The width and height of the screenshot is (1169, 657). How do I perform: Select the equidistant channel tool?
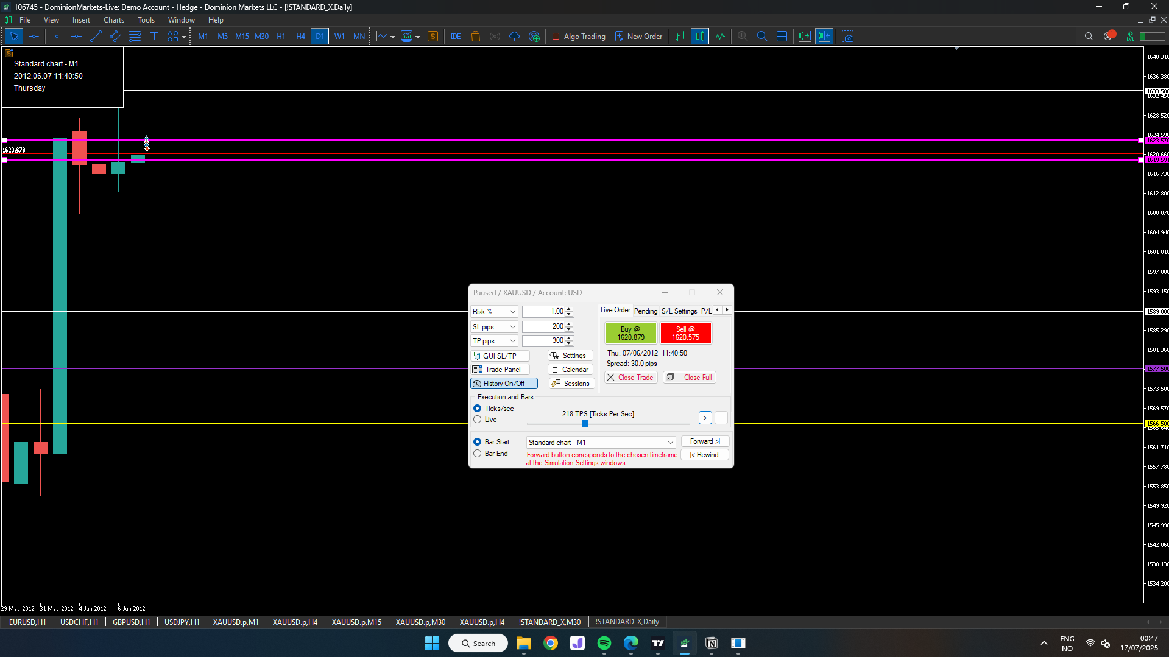click(115, 37)
